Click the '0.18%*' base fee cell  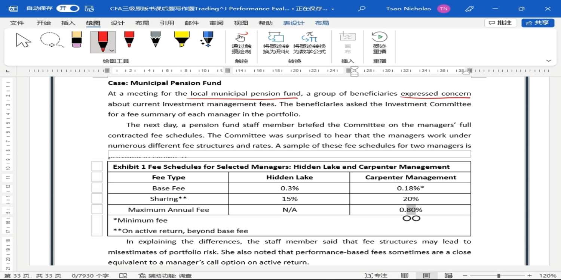[411, 188]
